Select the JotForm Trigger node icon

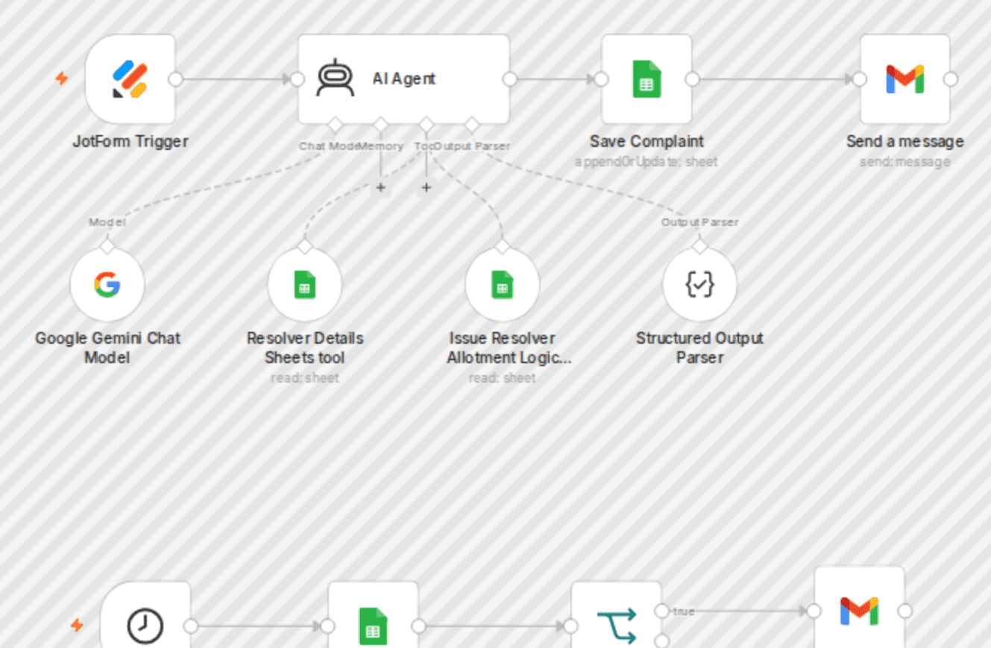click(130, 79)
